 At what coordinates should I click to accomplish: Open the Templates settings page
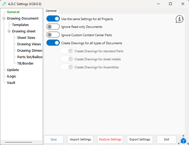pyautogui.click(x=20, y=25)
